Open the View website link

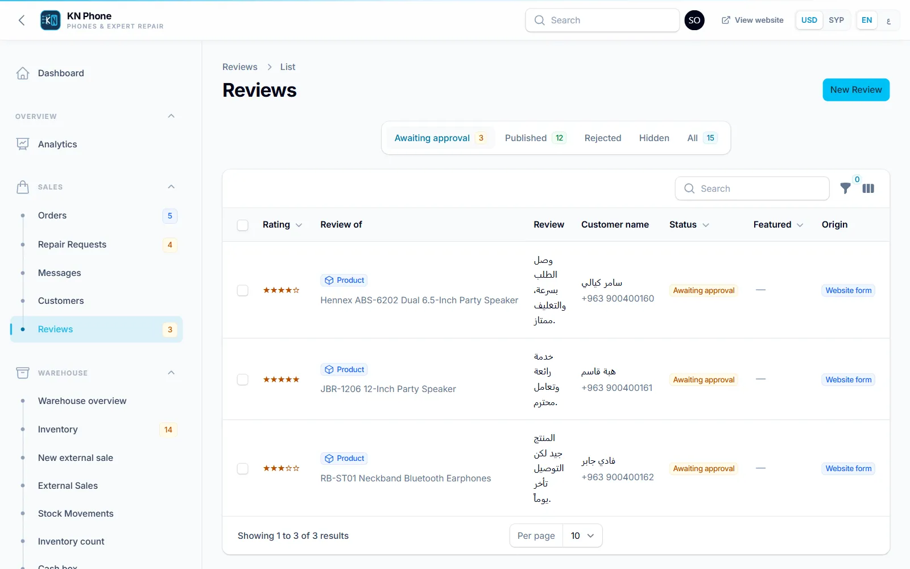[x=752, y=20]
